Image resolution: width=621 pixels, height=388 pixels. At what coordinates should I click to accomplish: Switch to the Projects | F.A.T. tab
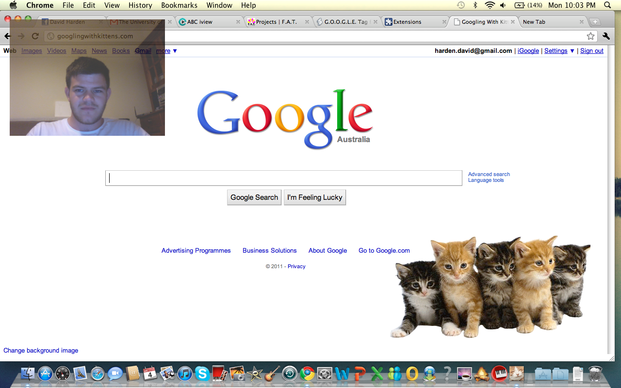(278, 22)
